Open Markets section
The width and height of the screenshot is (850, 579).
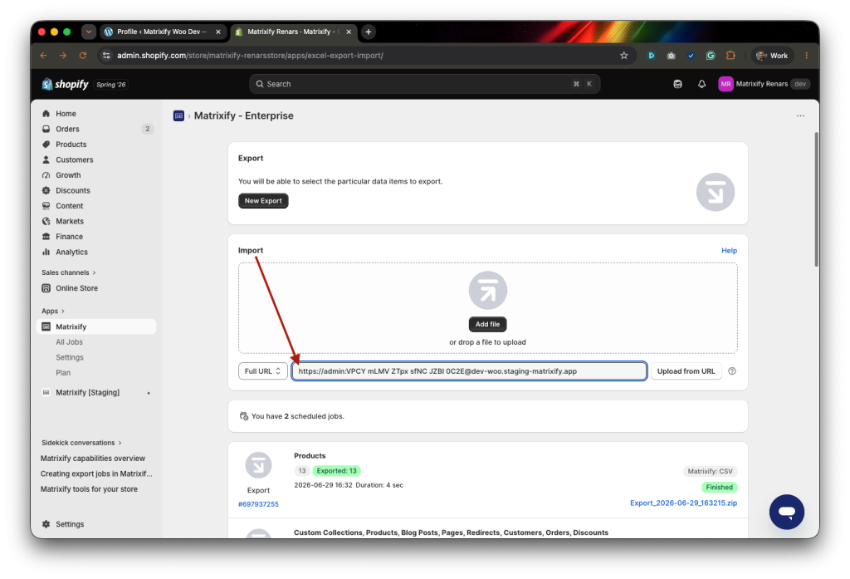[x=70, y=222]
